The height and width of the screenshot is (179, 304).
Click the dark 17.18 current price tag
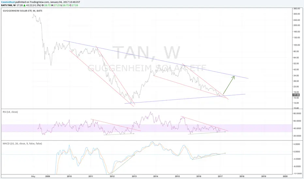296,95
